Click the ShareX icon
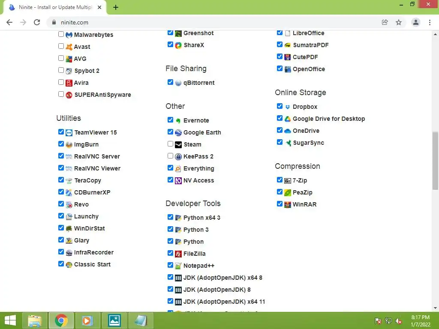The height and width of the screenshot is (329, 439). pos(178,45)
